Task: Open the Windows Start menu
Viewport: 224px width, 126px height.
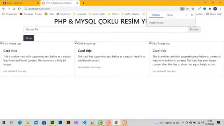Action: 4,122
